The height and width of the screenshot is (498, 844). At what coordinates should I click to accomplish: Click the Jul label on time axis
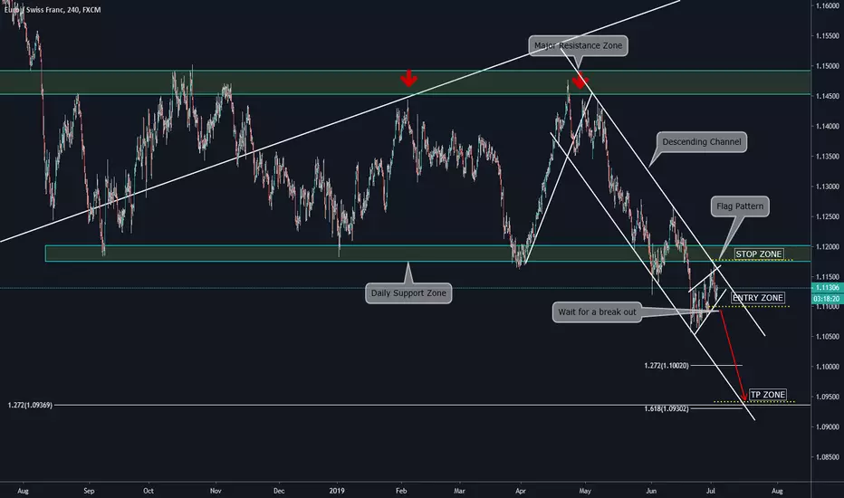(x=711, y=491)
